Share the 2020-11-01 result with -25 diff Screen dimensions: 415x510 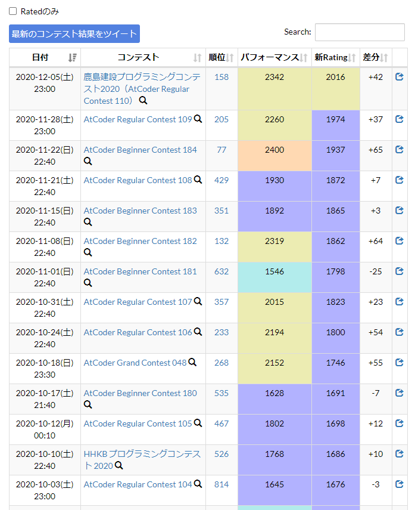[x=400, y=271]
